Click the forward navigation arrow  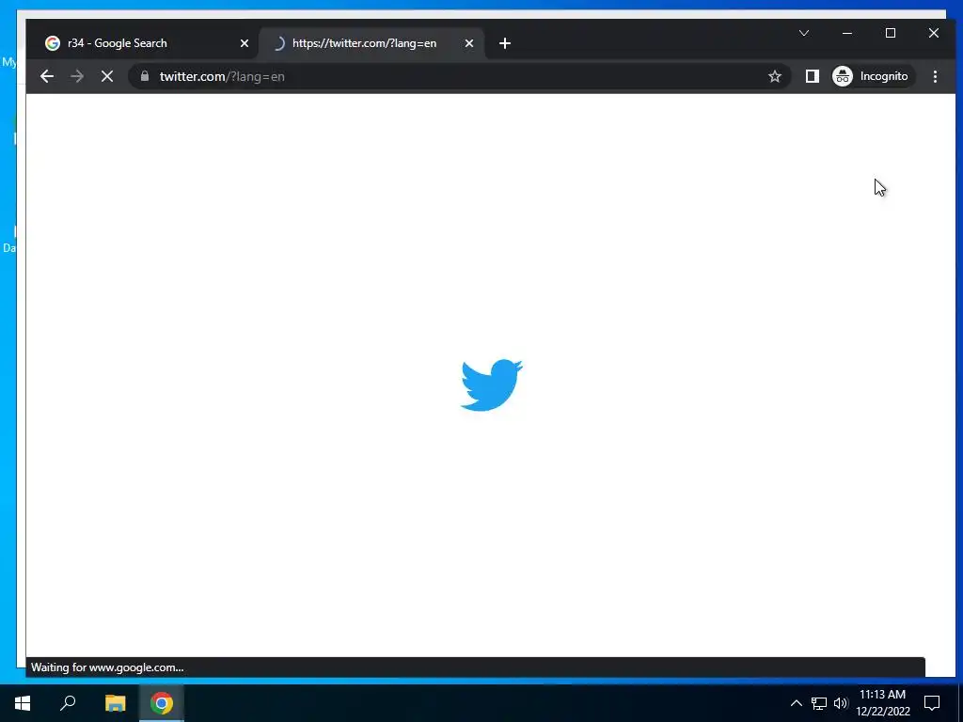(x=77, y=76)
